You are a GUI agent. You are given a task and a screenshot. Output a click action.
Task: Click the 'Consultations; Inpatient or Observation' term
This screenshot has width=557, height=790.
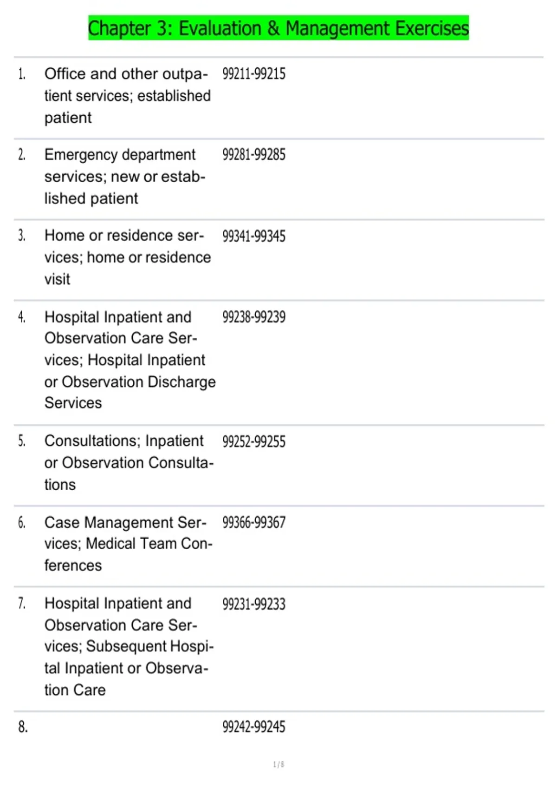click(129, 463)
